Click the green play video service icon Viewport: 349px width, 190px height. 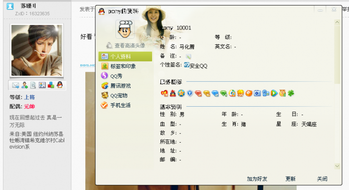click(274, 93)
